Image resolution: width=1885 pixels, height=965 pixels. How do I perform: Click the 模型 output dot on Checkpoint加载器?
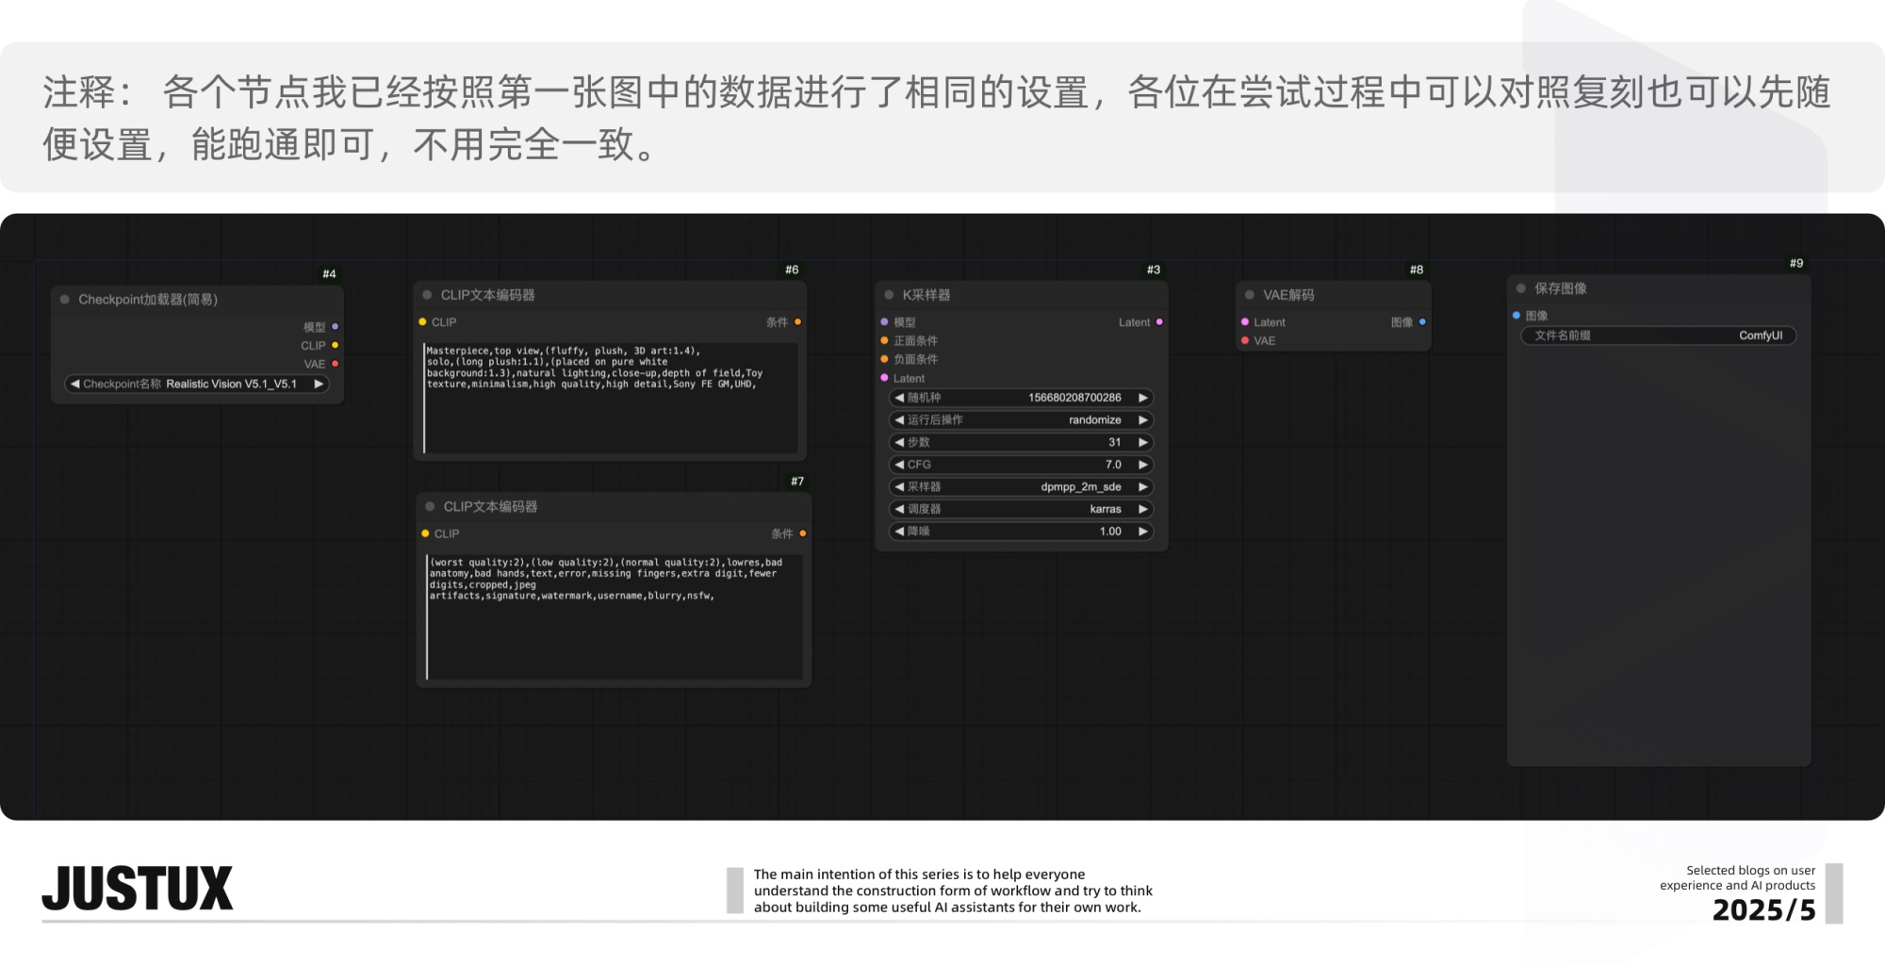(x=336, y=326)
